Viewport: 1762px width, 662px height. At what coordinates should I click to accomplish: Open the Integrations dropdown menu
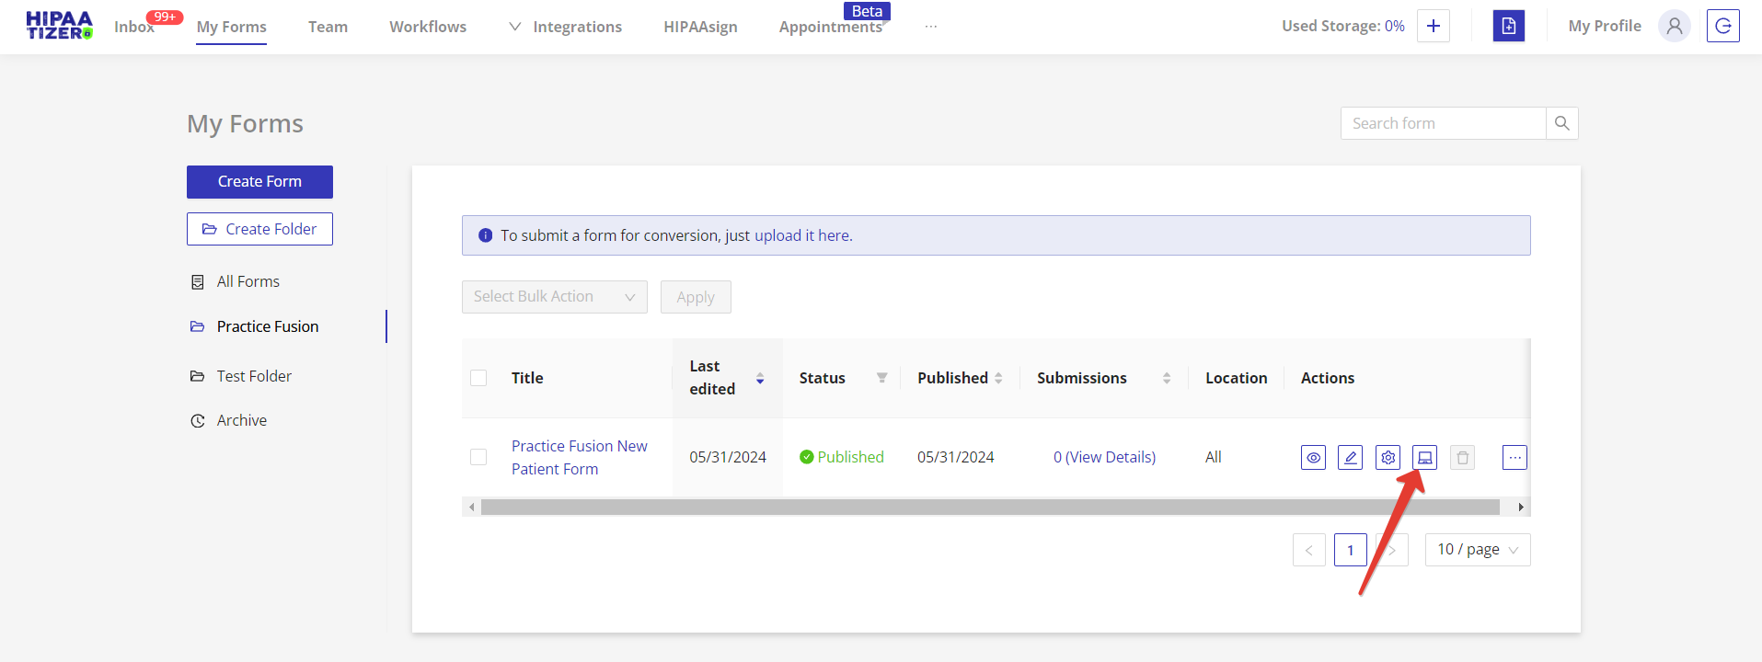[566, 27]
